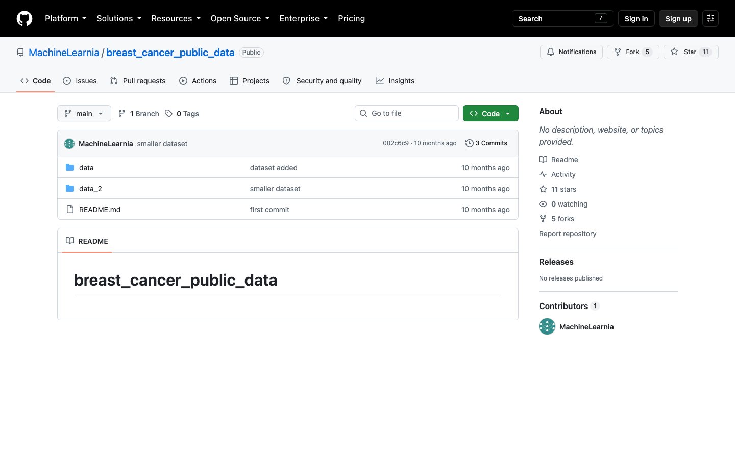Open the Activity link

pos(557,174)
